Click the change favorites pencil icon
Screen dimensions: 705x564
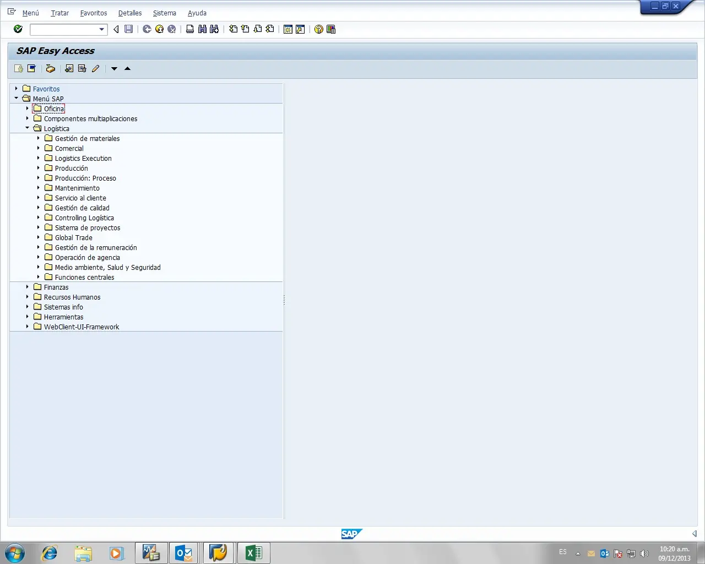pyautogui.click(x=95, y=69)
